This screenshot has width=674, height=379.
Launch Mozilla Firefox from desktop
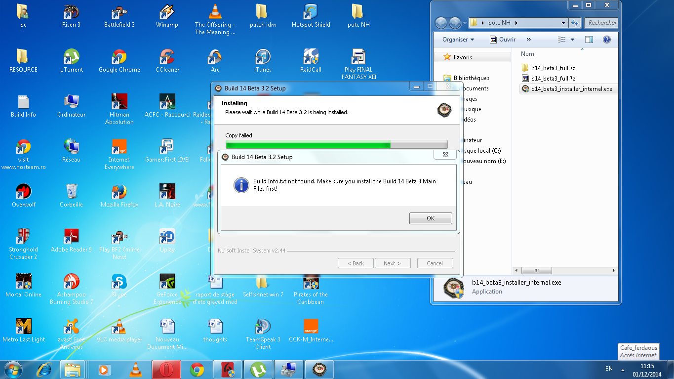[119, 196]
